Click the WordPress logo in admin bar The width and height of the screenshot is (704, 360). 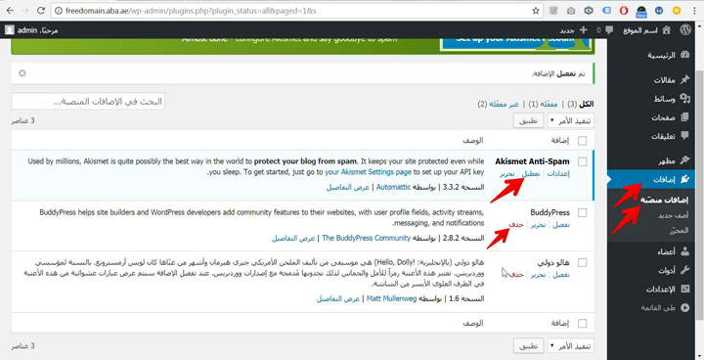click(685, 30)
